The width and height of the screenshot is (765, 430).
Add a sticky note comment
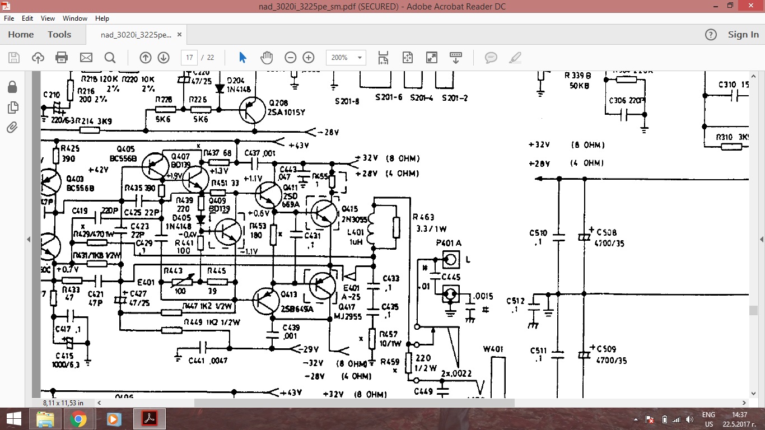point(491,58)
